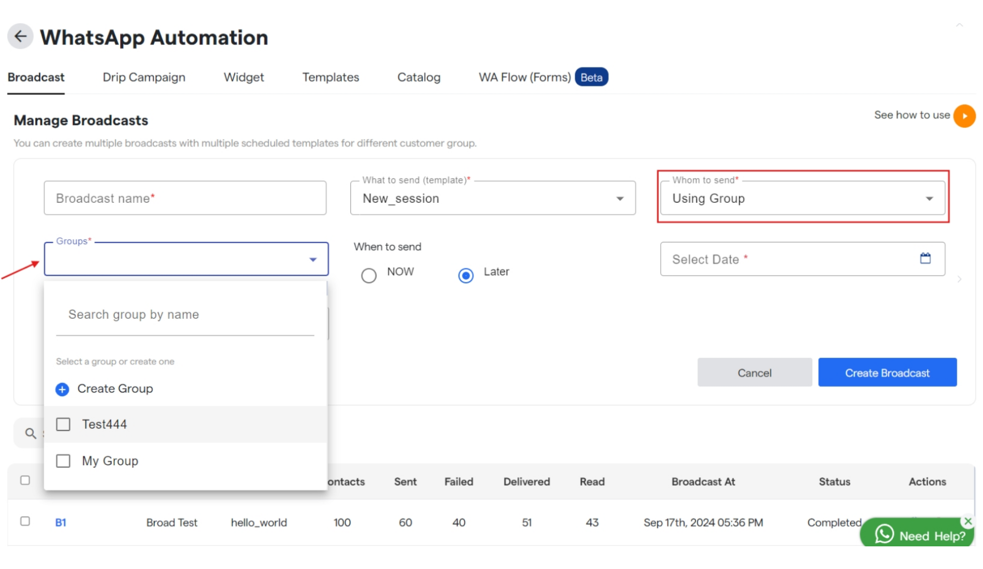Image resolution: width=983 pixels, height=569 pixels.
Task: Click the Status column header
Action: [834, 482]
